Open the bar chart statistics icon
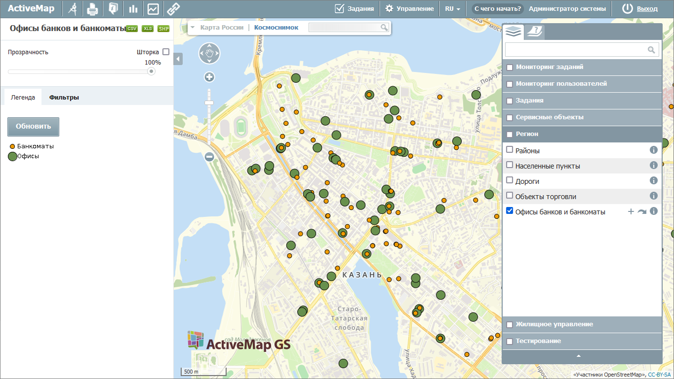The height and width of the screenshot is (379, 674). (133, 8)
